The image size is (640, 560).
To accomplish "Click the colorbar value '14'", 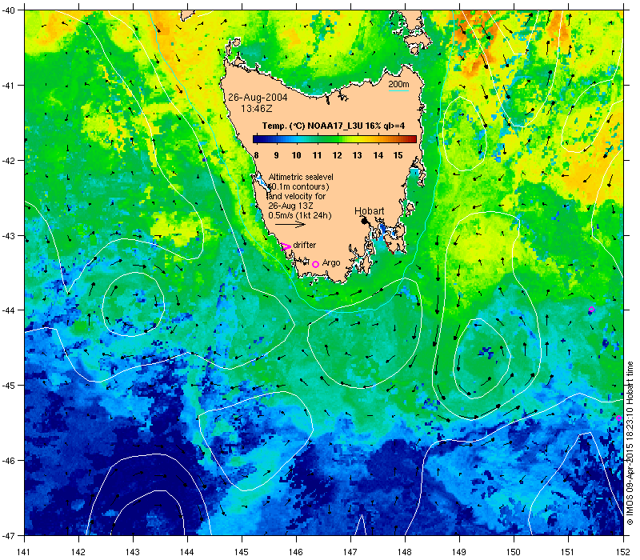I will pyautogui.click(x=378, y=155).
